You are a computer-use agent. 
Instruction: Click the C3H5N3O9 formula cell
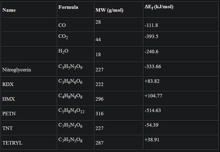(70, 67)
